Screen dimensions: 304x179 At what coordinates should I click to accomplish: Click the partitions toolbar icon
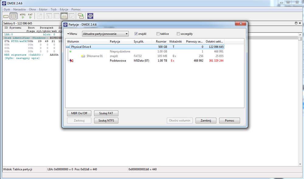click(x=13, y=16)
